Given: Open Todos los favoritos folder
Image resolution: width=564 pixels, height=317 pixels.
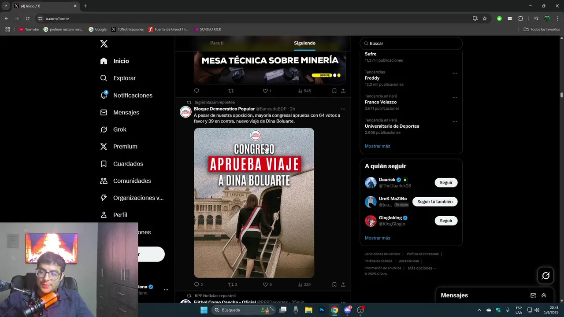Looking at the screenshot, I should [542, 29].
